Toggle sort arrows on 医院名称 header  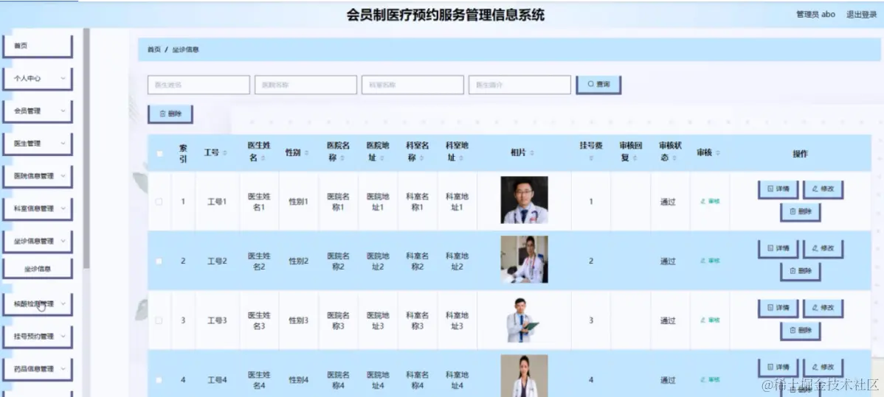coord(344,159)
